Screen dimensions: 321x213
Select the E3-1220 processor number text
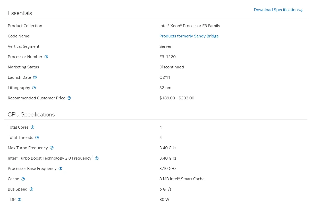(167, 57)
